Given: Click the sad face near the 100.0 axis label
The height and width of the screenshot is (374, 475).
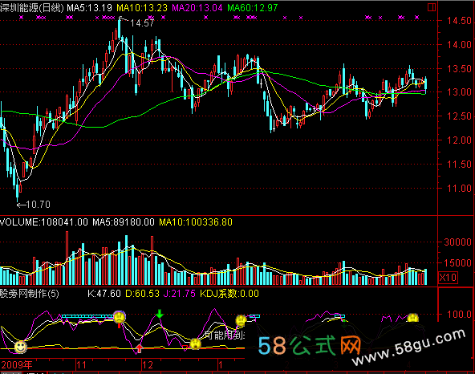Looking at the screenshot, I should (412, 318).
